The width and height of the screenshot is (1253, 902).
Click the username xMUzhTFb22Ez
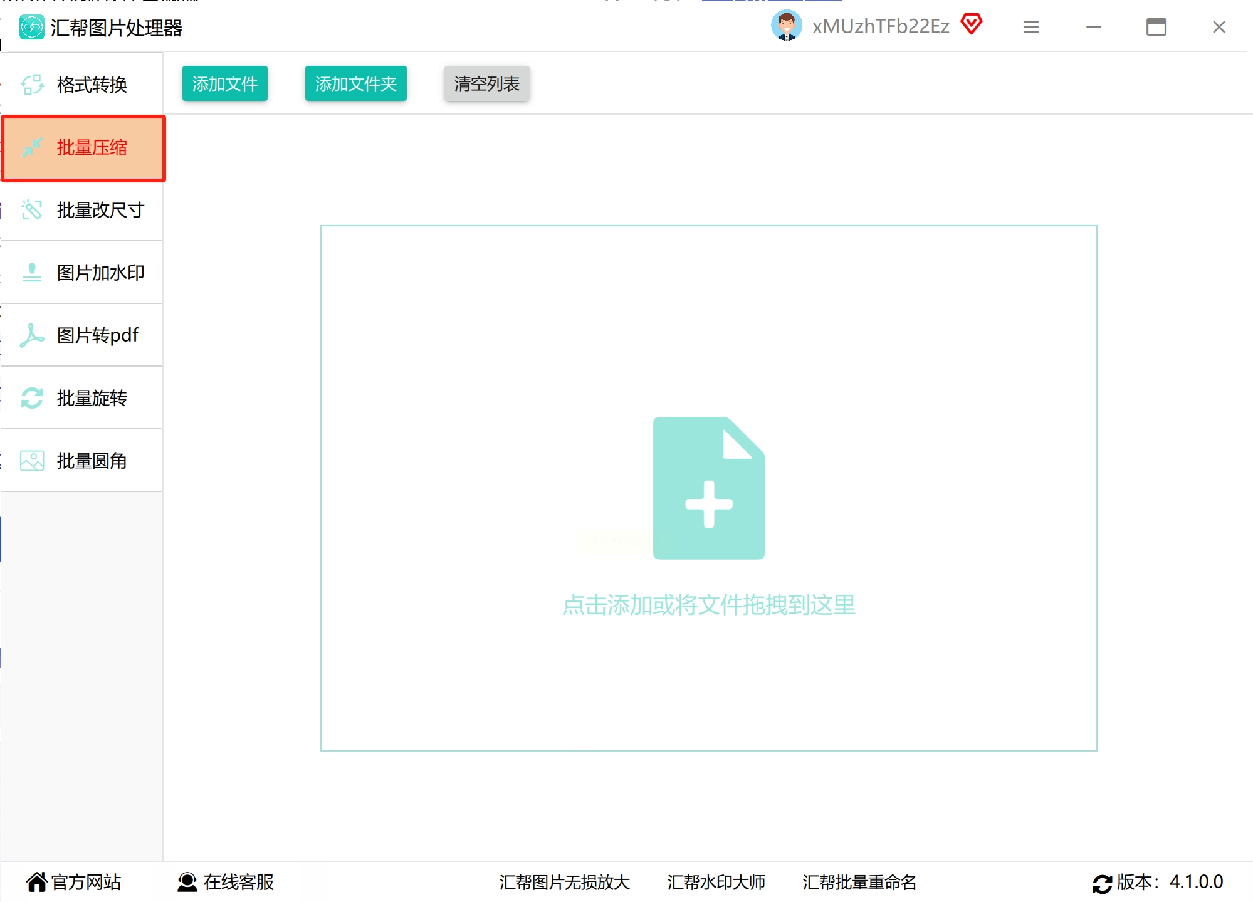pyautogui.click(x=881, y=26)
